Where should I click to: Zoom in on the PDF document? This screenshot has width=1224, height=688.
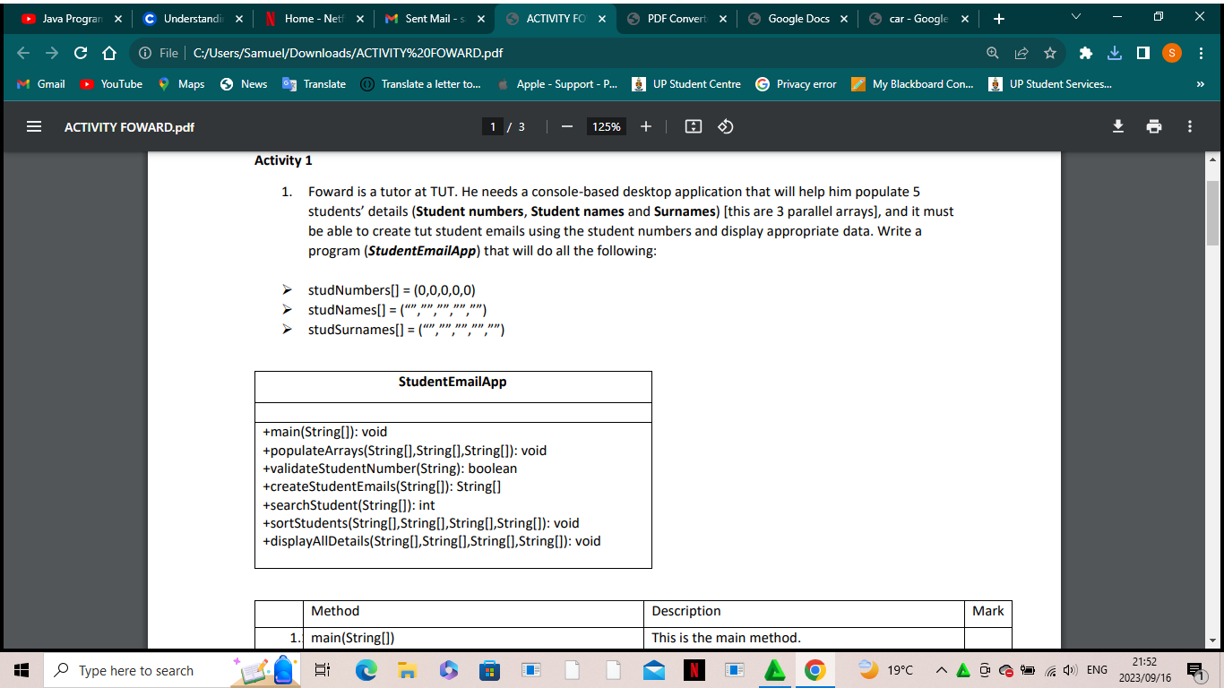click(646, 126)
